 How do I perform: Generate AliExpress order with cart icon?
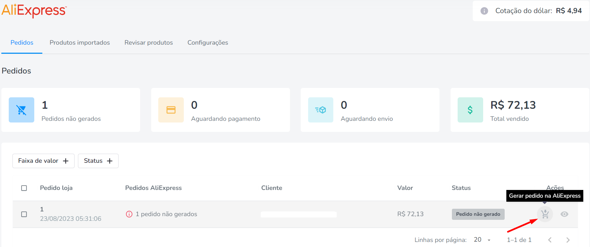pos(545,214)
